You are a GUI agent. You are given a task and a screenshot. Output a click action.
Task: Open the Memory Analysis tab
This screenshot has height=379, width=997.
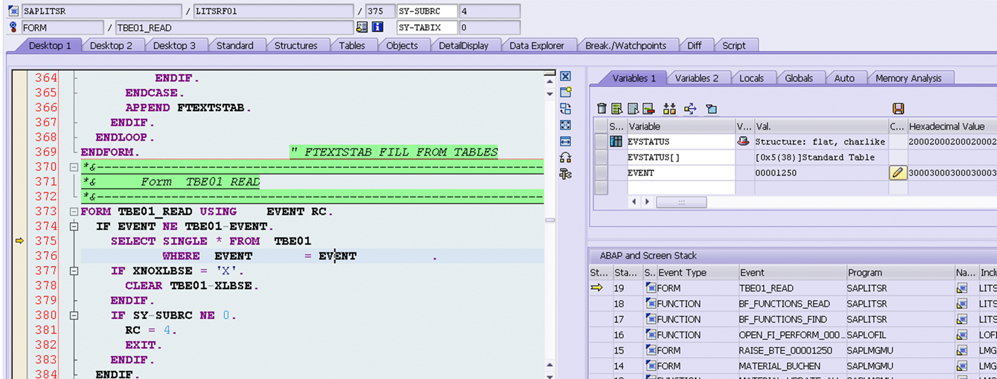click(x=909, y=78)
